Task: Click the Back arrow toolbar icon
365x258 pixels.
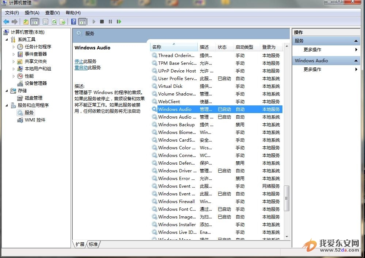Action: [x=6, y=22]
